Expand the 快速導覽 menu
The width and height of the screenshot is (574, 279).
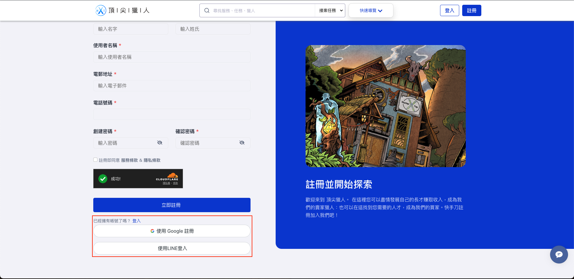pyautogui.click(x=371, y=10)
